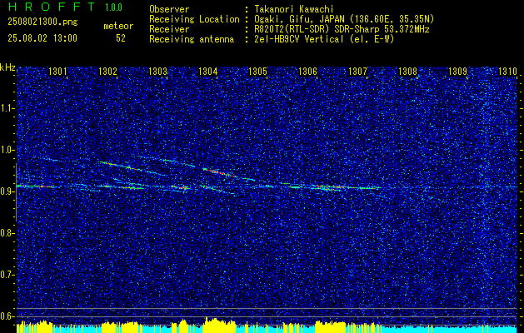524x333 pixels.
Task: Click receiving location Ogaki, Gifu, JAPAN
Action: click(x=344, y=19)
